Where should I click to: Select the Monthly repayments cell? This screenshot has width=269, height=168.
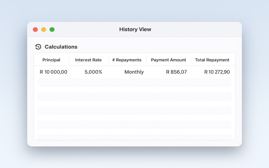pos(134,72)
